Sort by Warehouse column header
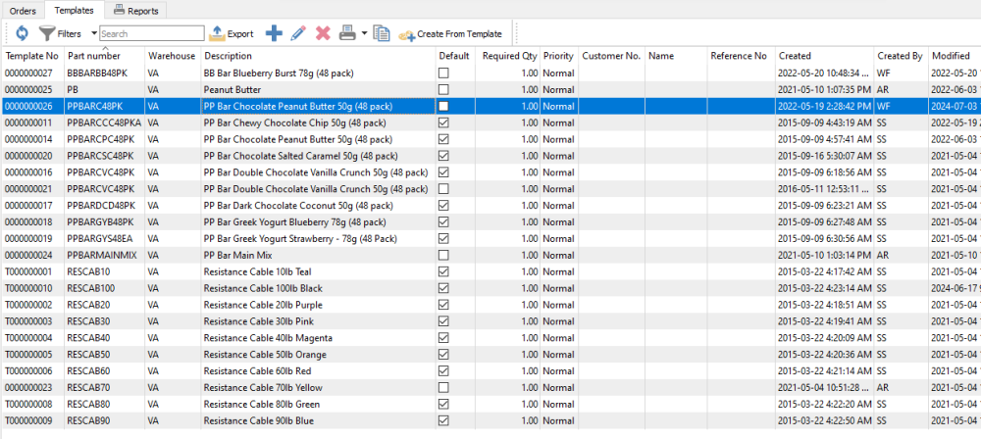 point(173,56)
